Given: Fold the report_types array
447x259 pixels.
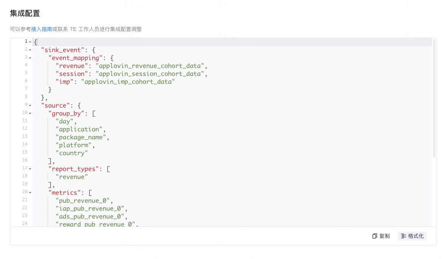Looking at the screenshot, I should coord(29,169).
